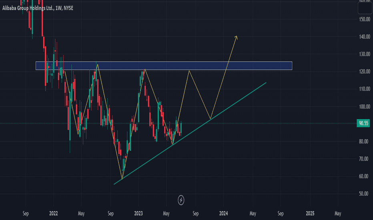
Task: Click the 80.00 price axis label
Action: pyautogui.click(x=363, y=142)
